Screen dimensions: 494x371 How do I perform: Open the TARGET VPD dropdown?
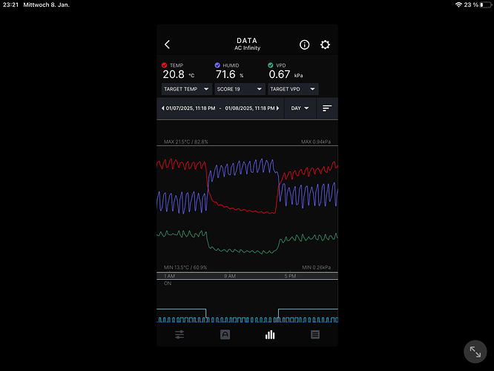pyautogui.click(x=293, y=89)
